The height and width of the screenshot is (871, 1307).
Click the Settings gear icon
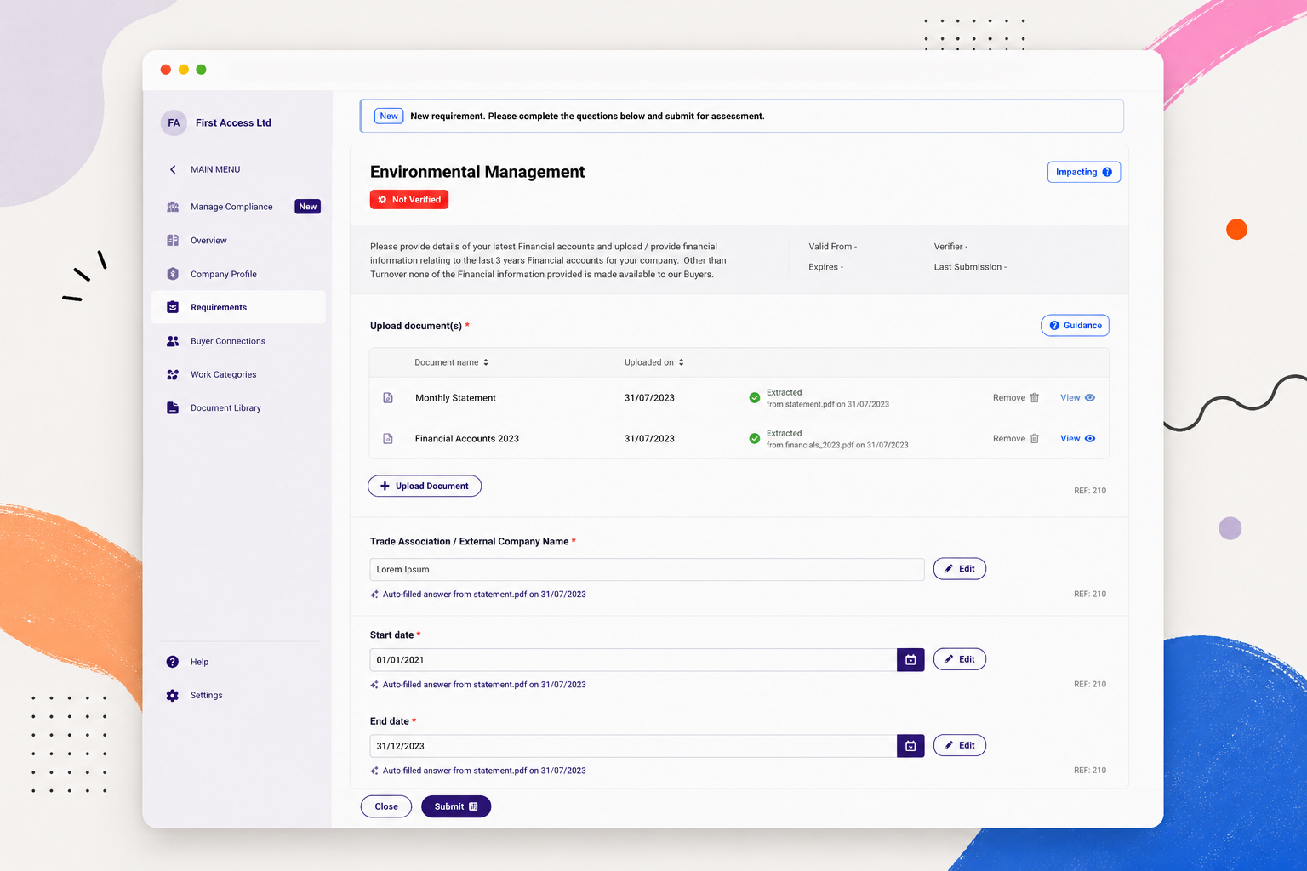click(173, 695)
